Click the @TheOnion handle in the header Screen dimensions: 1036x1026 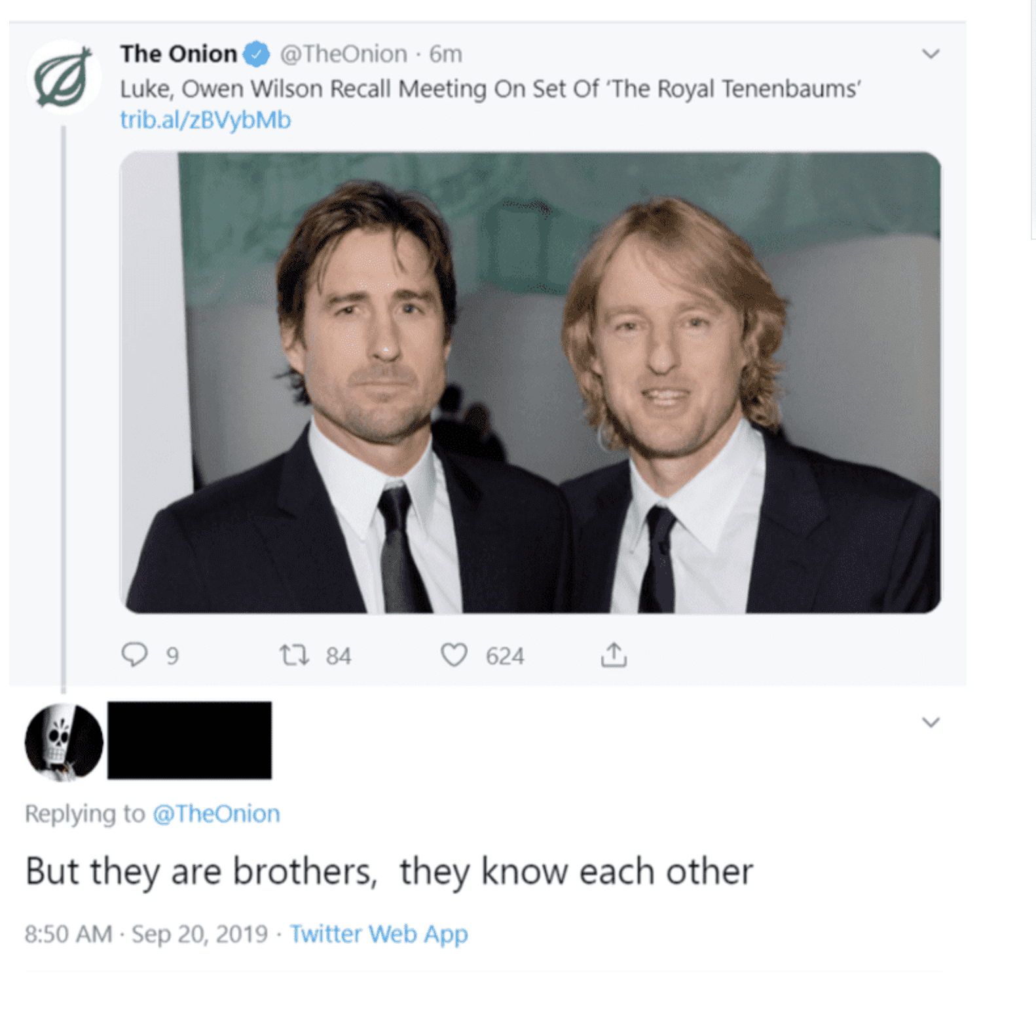[x=343, y=54]
